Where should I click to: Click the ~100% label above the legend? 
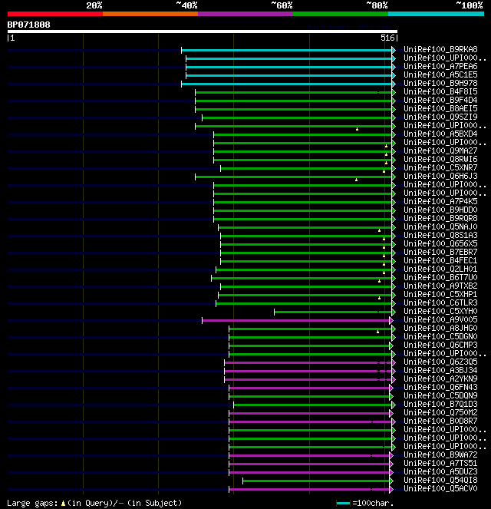(470, 5)
